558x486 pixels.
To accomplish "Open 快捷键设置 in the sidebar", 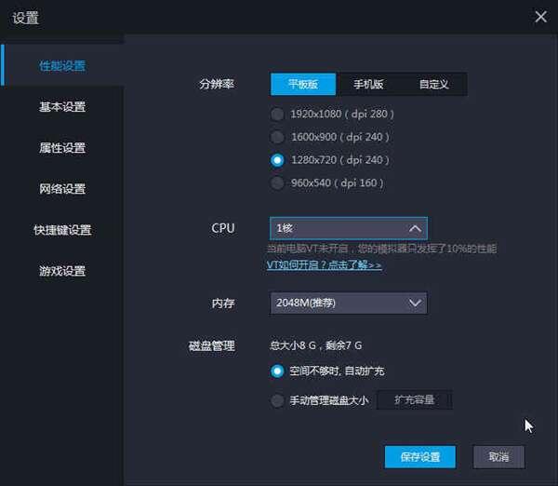I will pos(62,230).
